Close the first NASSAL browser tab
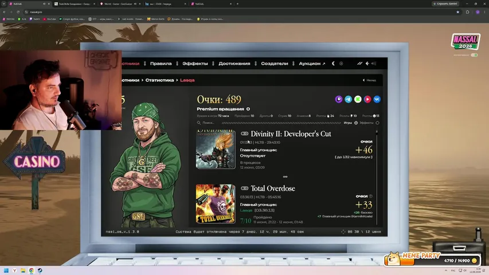This screenshot has height=275, width=489. pyautogui.click(x=49, y=4)
